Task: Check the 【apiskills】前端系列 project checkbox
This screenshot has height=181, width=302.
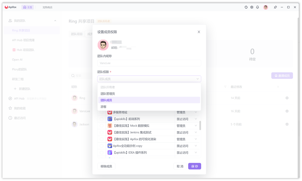Action: point(101,119)
